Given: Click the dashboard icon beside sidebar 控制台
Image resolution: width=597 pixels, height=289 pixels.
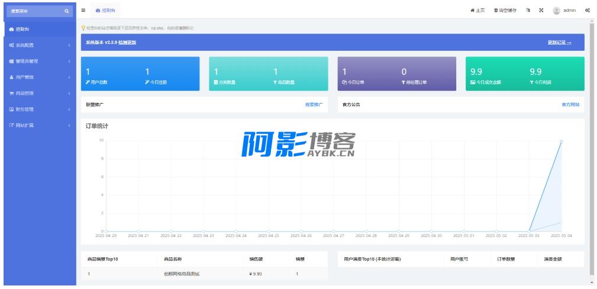Looking at the screenshot, I should coord(11,29).
